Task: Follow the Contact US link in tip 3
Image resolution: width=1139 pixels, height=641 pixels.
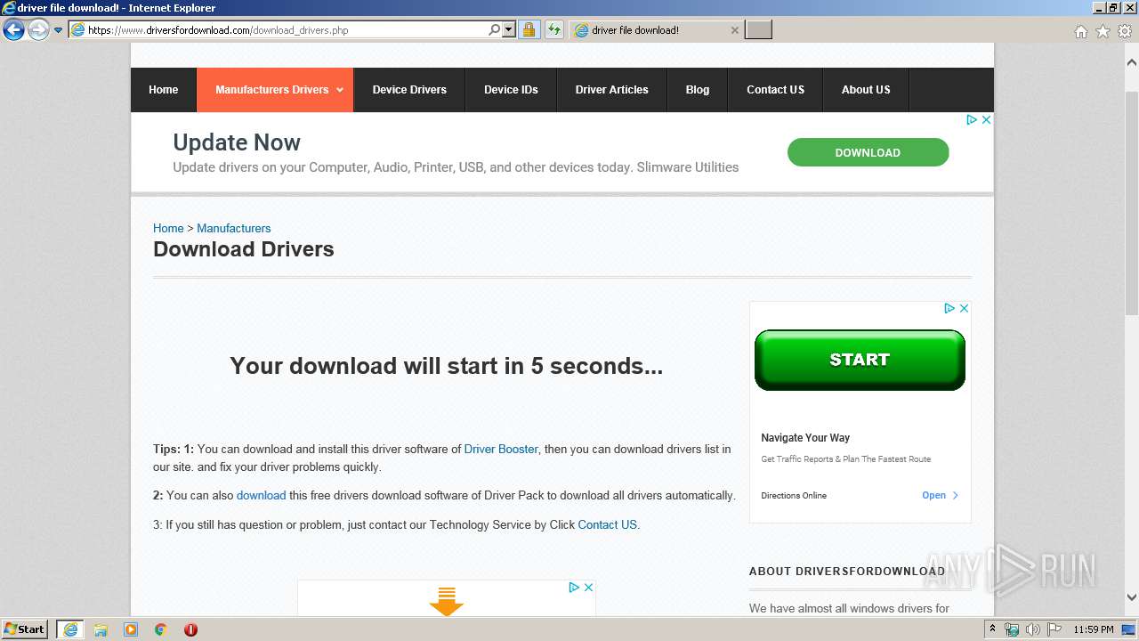Action: point(607,524)
